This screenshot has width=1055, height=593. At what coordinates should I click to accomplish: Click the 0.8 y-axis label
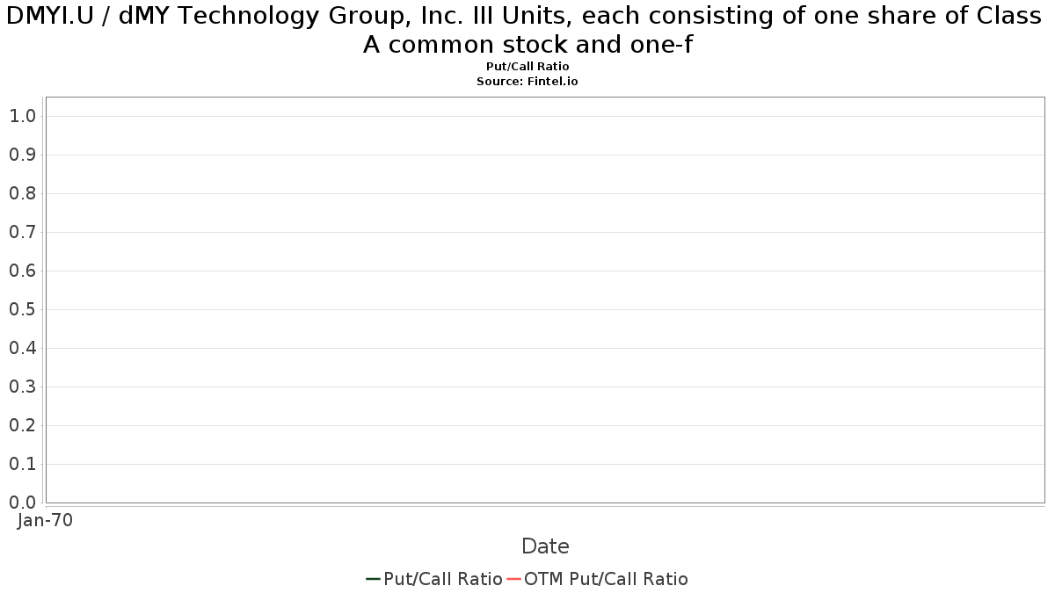[22, 193]
